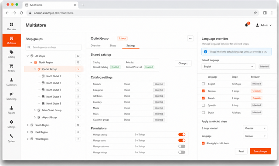Select the Multistore browser tab

pyautogui.click(x=51, y=5)
